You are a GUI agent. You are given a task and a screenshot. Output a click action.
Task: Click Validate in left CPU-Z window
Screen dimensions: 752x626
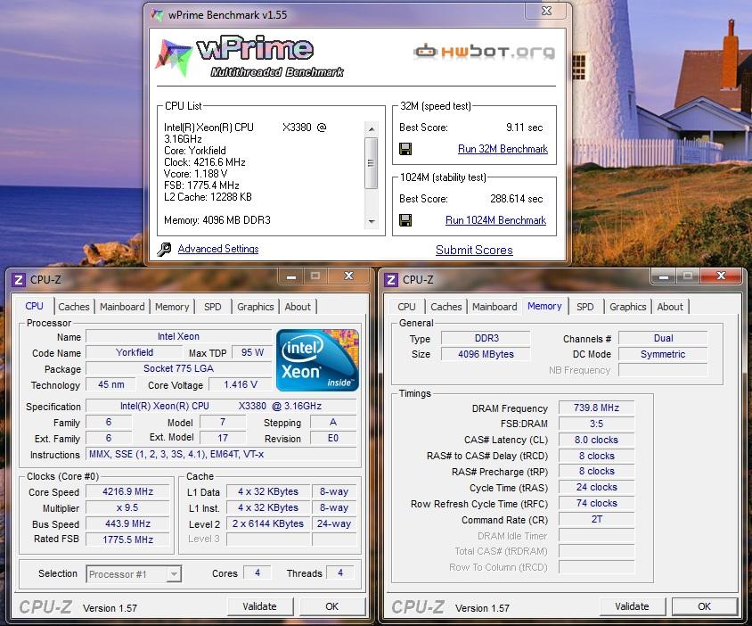259,606
